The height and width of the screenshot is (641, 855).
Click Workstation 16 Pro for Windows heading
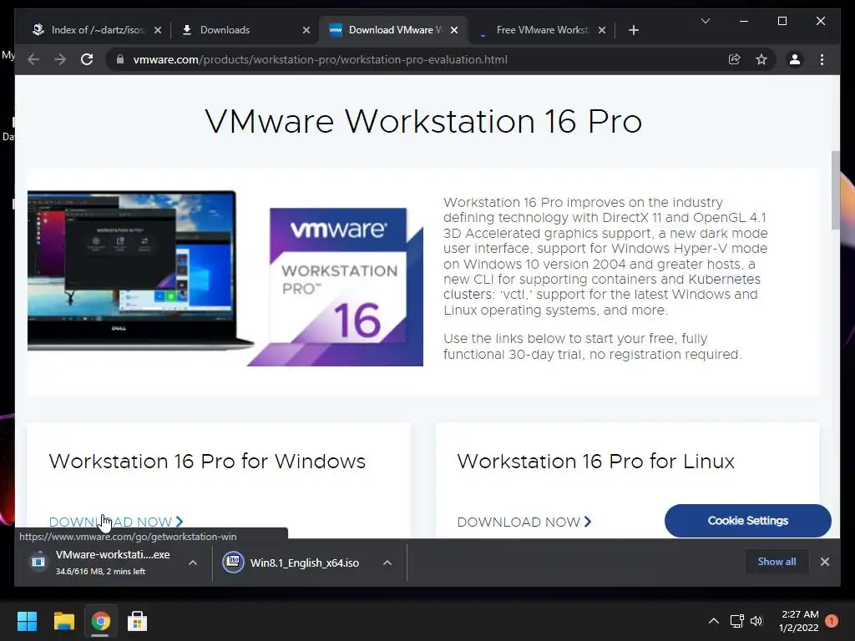[x=207, y=461]
